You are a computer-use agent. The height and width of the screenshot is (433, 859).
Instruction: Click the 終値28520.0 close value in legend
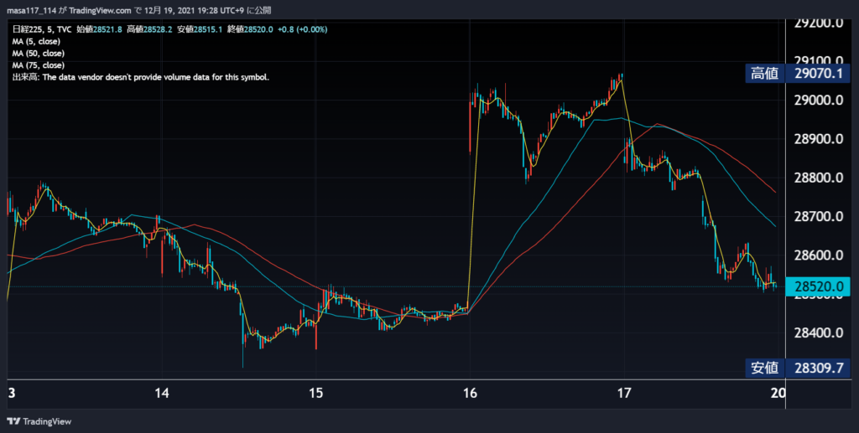[x=250, y=29]
